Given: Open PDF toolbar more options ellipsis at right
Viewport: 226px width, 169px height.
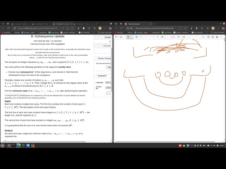Looking at the screenshot, I should [x=221, y=37].
